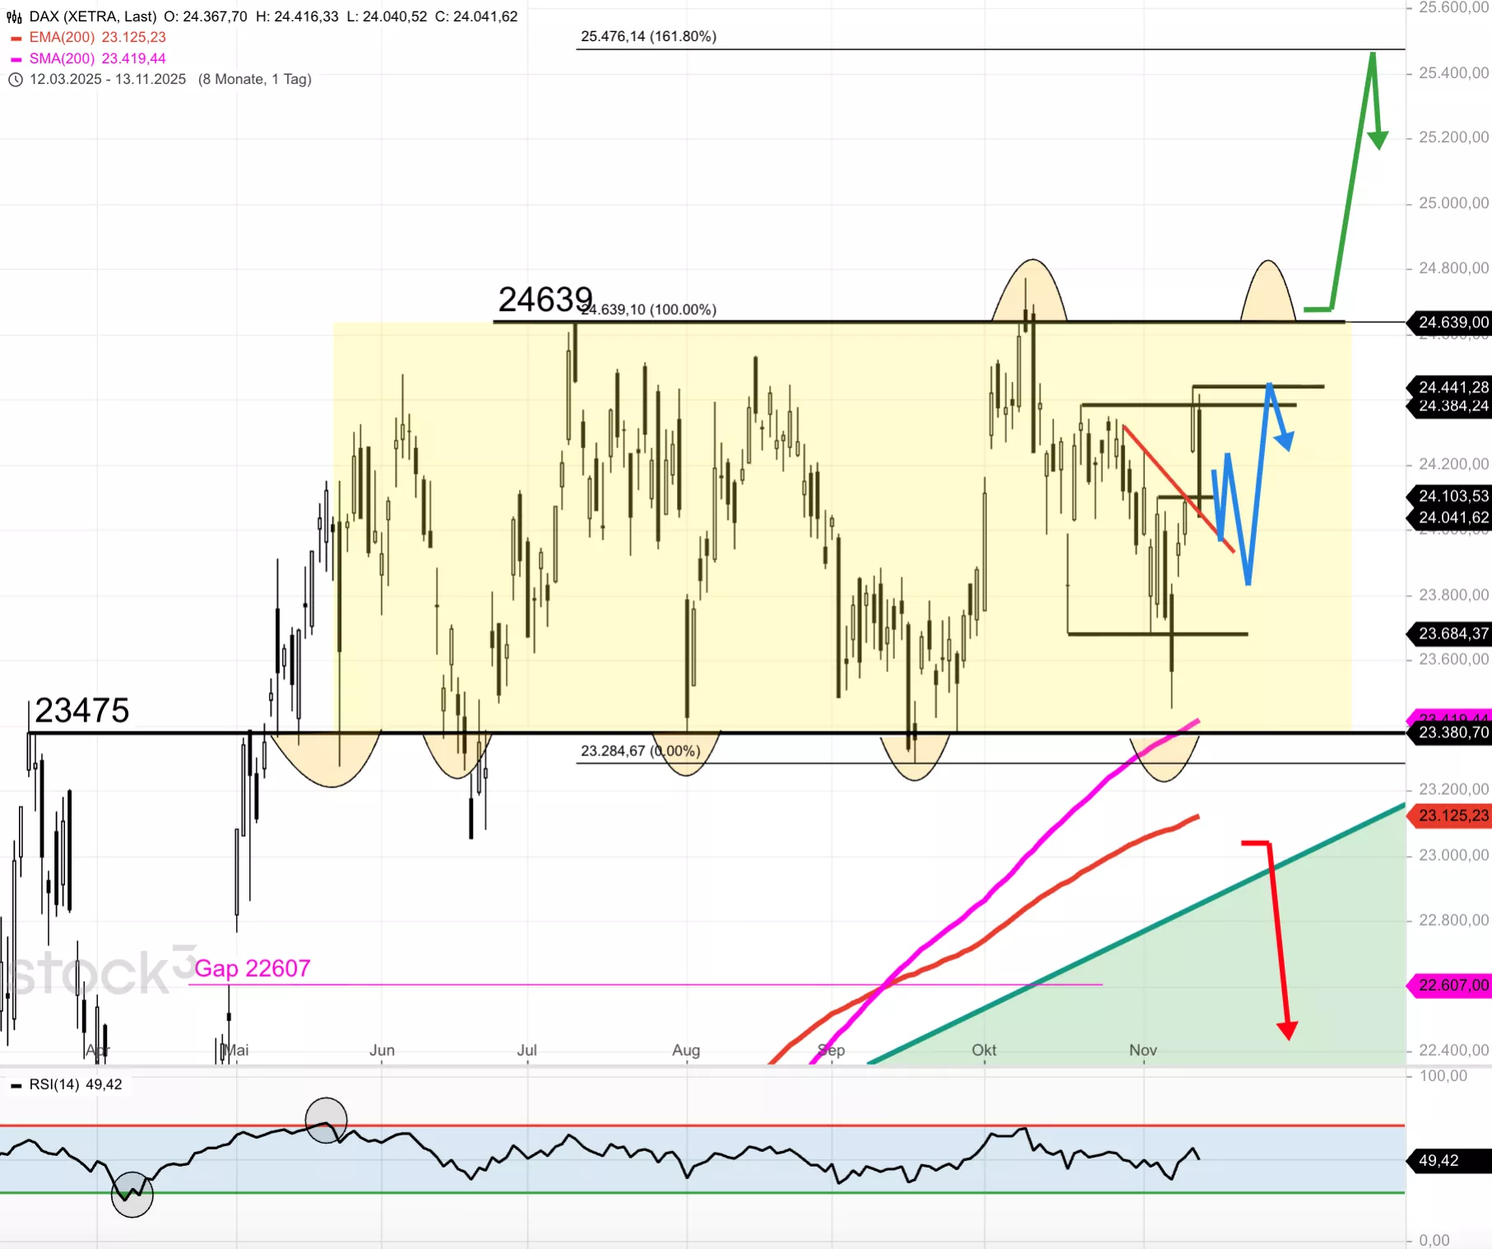Click the green upward arrow tip near 25.200

coord(1378,140)
